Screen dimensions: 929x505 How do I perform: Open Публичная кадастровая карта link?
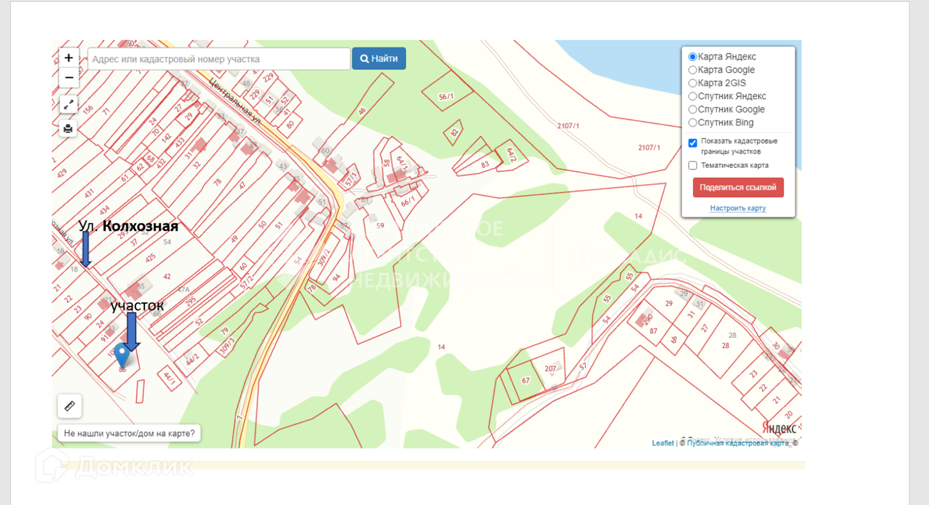(737, 443)
